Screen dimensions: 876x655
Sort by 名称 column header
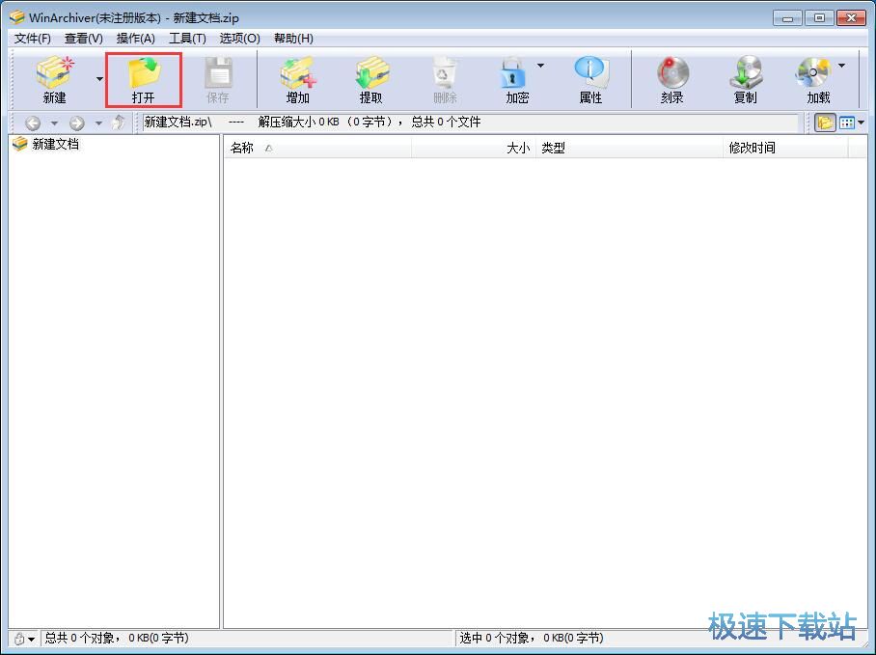[317, 148]
